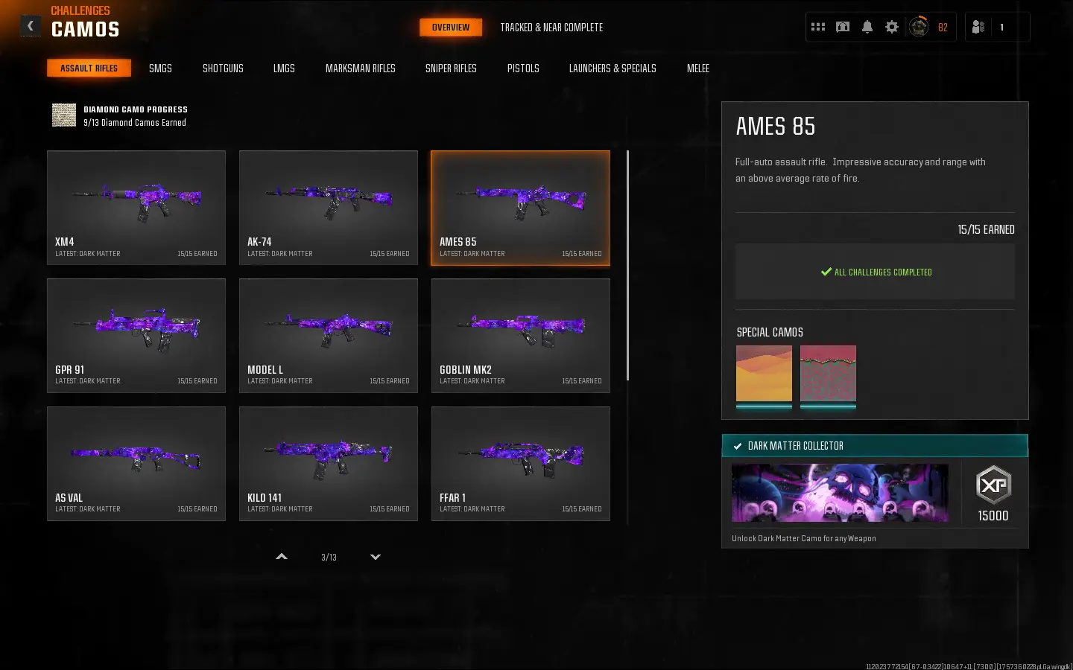Click the XP reward emblem icon
The image size is (1073, 670).
993,485
